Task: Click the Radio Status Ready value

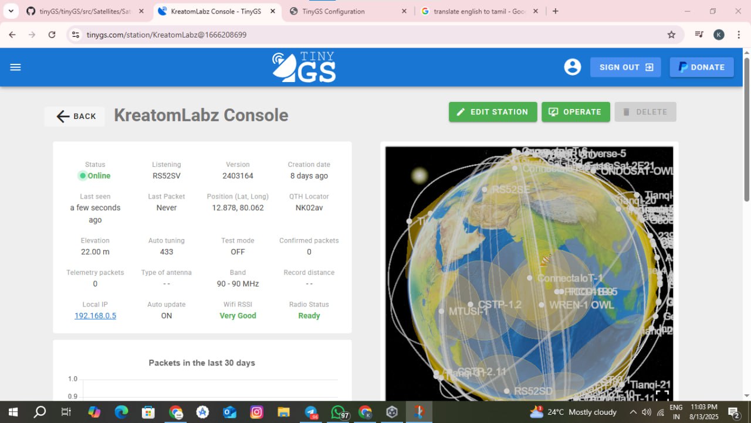Action: point(309,316)
